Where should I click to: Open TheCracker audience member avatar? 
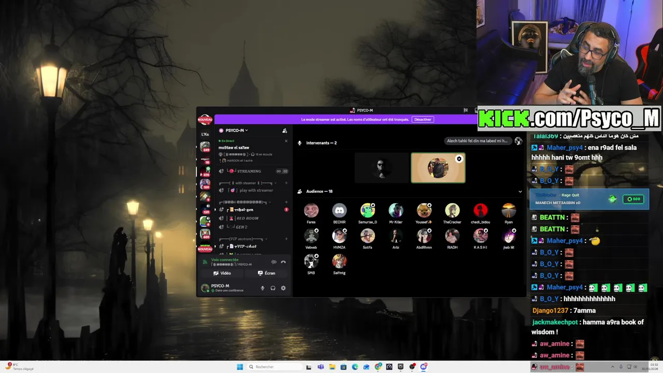[452, 210]
